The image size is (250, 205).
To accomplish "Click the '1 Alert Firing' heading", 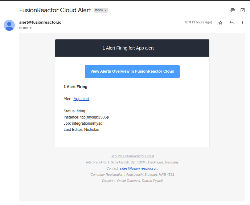I will [76, 87].
